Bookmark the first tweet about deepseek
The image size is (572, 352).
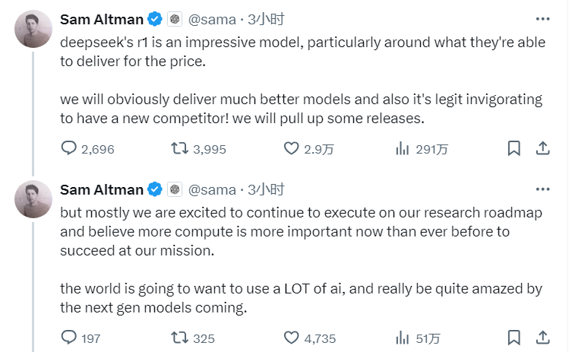coord(514,149)
